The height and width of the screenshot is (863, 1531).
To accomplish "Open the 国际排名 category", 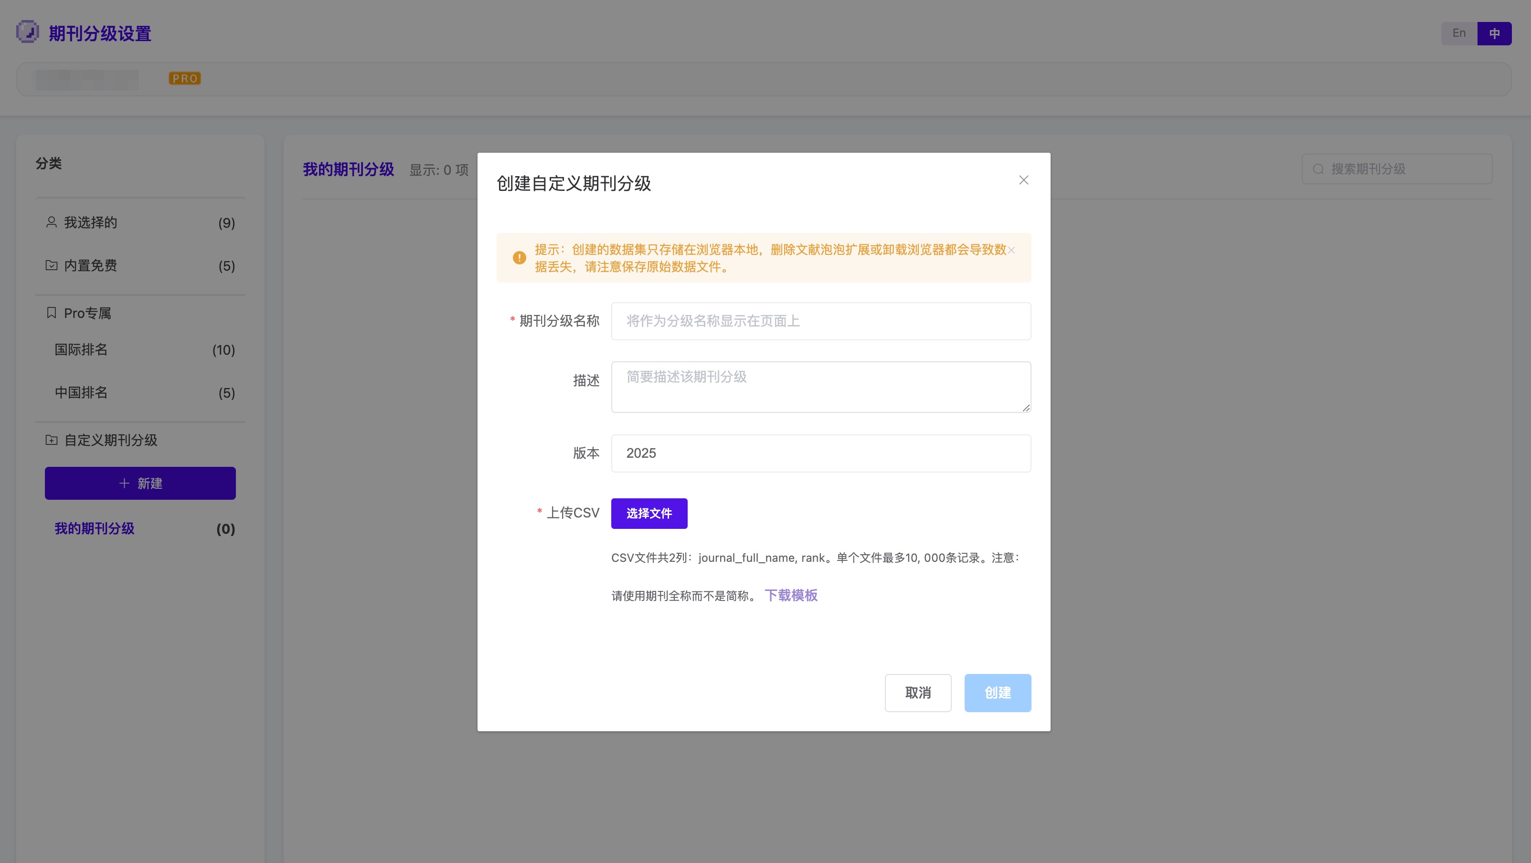I will click(81, 349).
